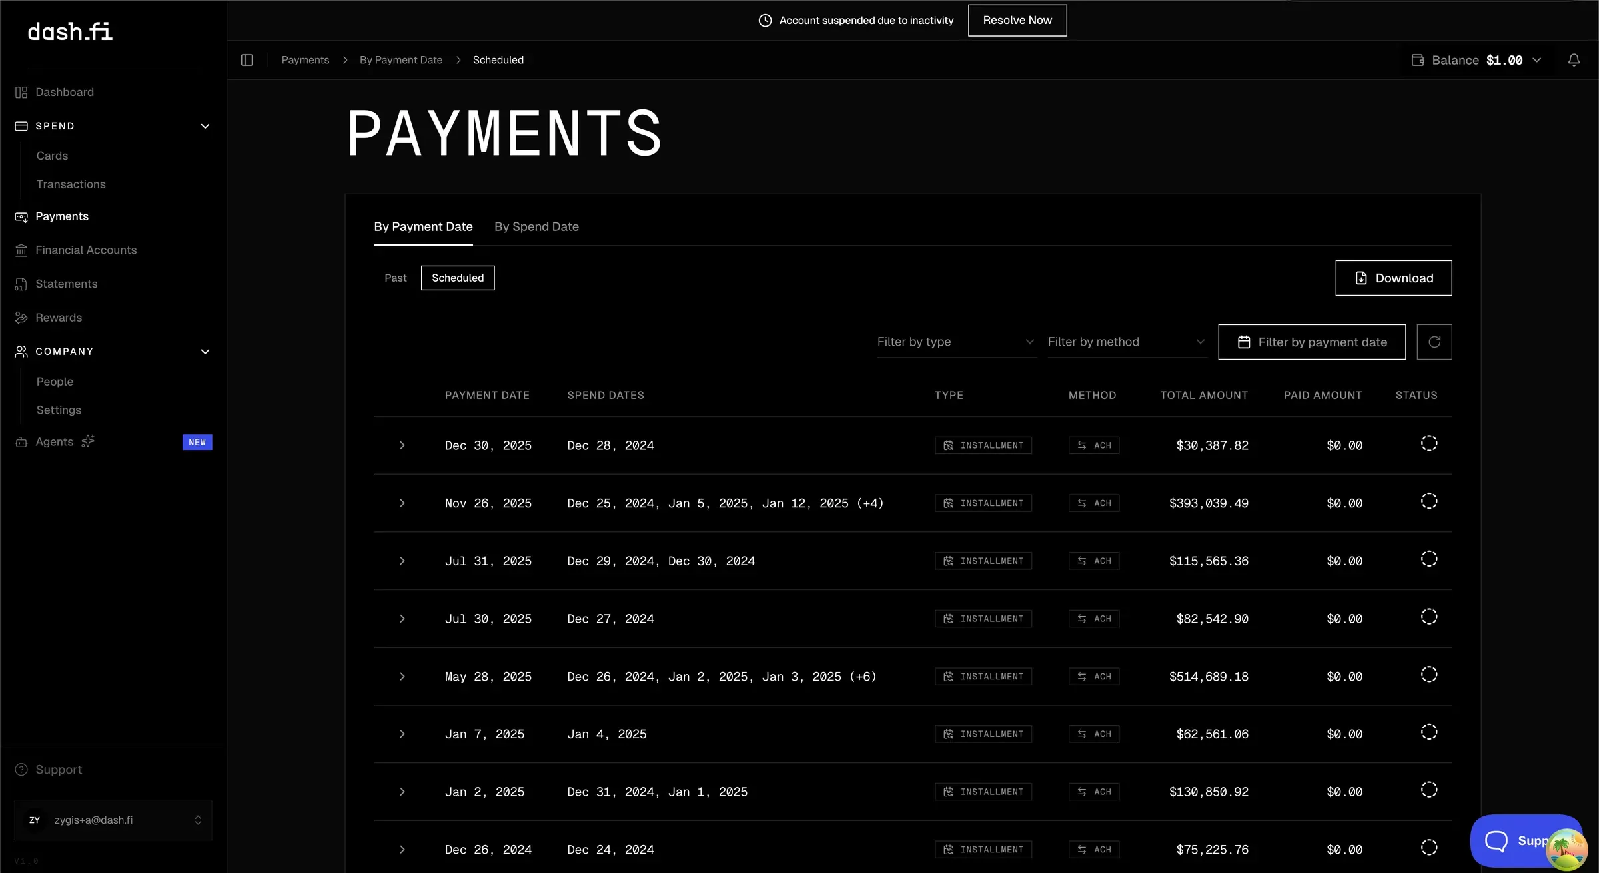Open the Filter by method dropdown
The height and width of the screenshot is (873, 1599).
(1127, 342)
